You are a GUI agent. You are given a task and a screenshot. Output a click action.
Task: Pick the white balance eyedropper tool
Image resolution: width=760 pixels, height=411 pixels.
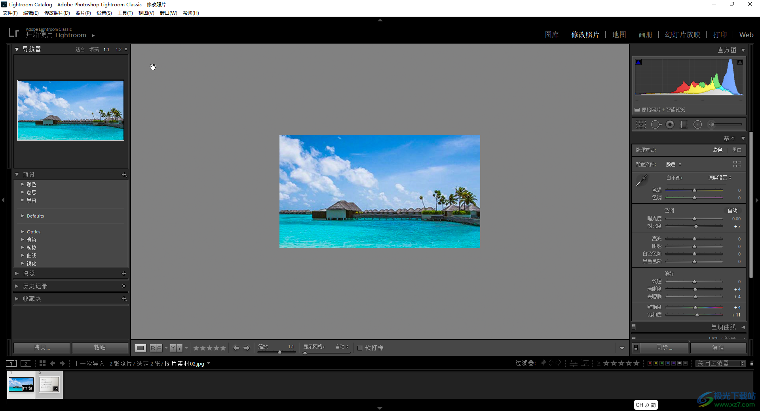click(x=642, y=180)
